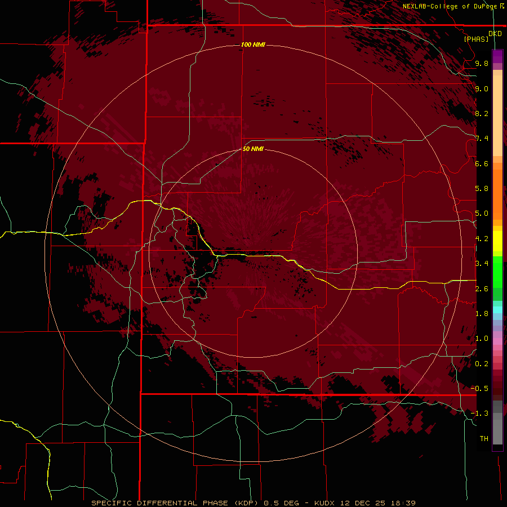Viewport: 507px width, 507px height.
Task: Click the 9.8 value on color scale
Action: point(482,63)
